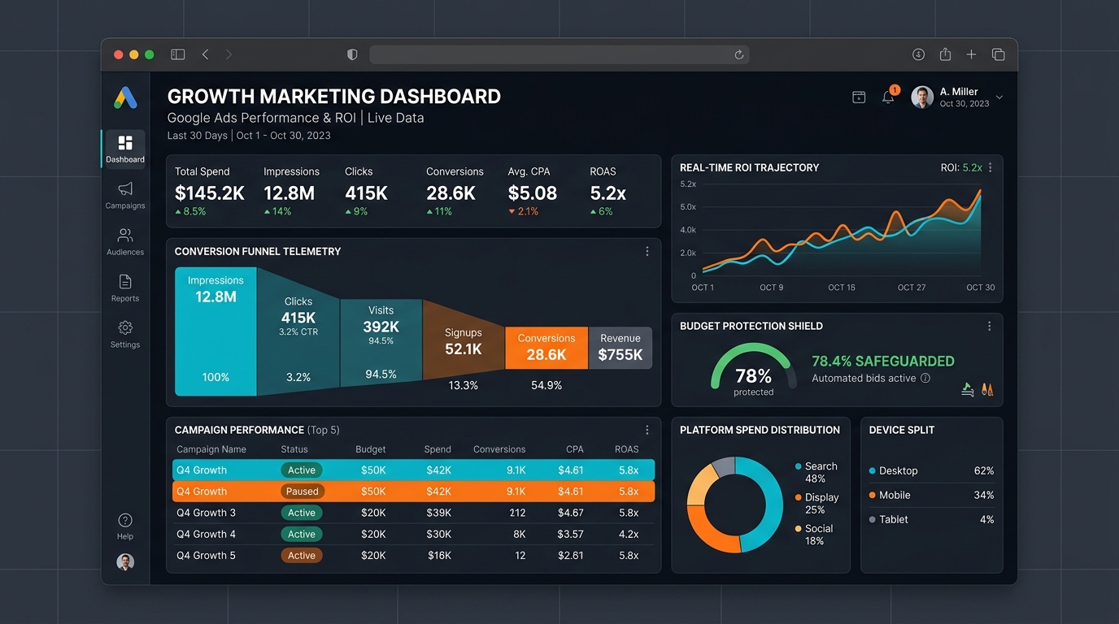Open the Dashboard sidebar item
Viewport: 1119px width, 624px height.
click(x=124, y=149)
